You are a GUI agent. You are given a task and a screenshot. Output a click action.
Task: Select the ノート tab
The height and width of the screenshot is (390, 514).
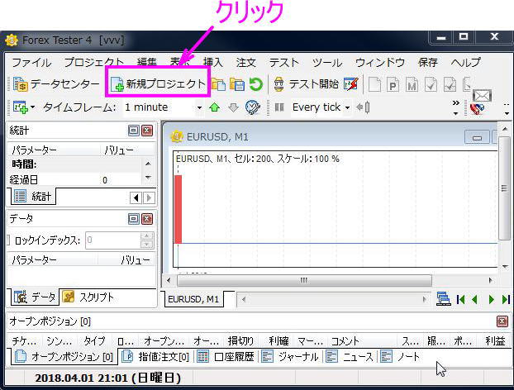click(400, 357)
